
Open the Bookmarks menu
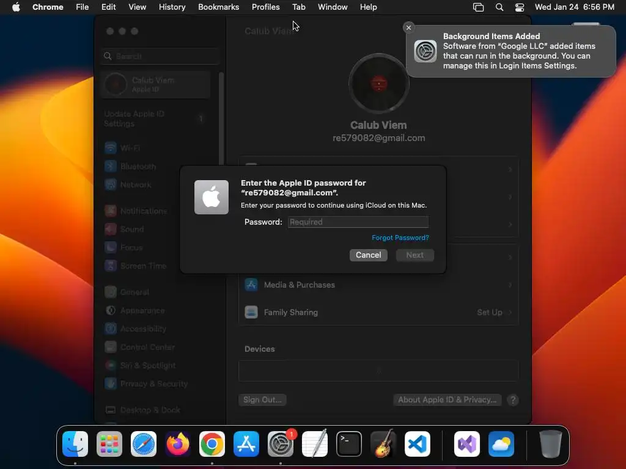point(218,7)
